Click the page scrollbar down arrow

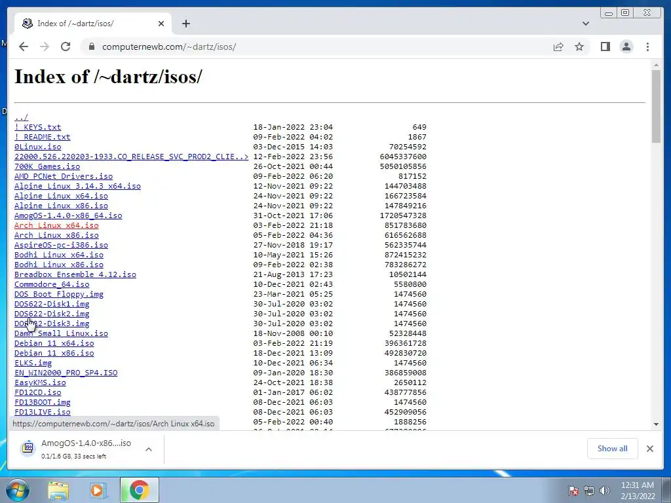pos(656,424)
